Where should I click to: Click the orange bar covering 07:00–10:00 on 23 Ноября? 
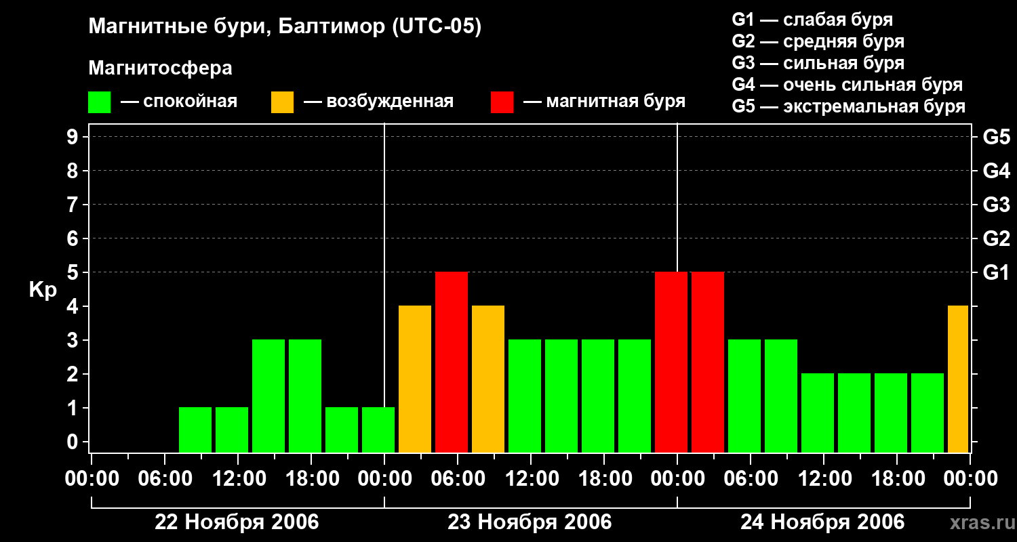pyautogui.click(x=488, y=379)
